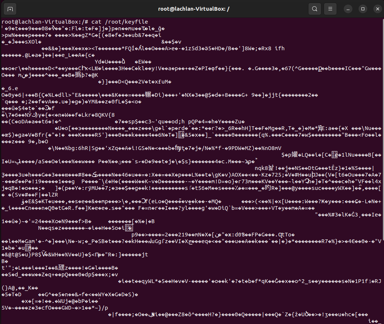384x324 pixels.
Task: Click the search icon in the header bar
Action: pos(314,8)
